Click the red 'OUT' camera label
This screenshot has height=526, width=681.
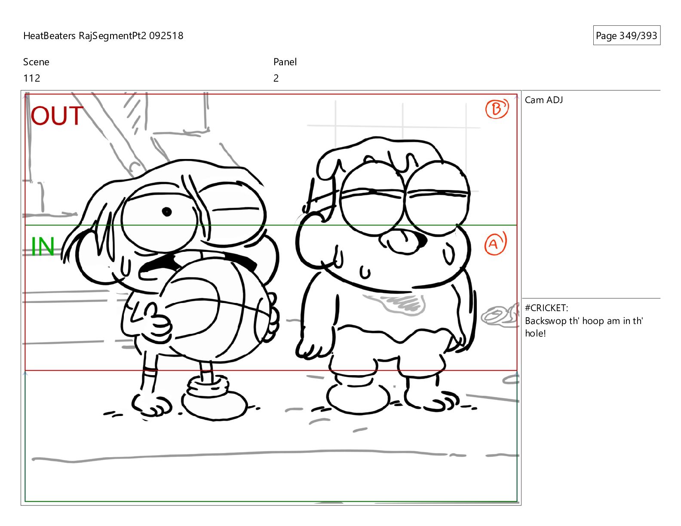pos(57,116)
